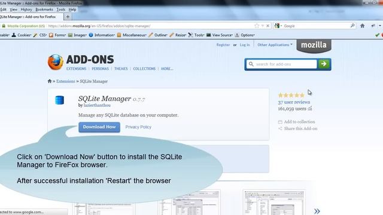Click the mozilla tab logo
The image size is (383, 215).
tap(314, 45)
